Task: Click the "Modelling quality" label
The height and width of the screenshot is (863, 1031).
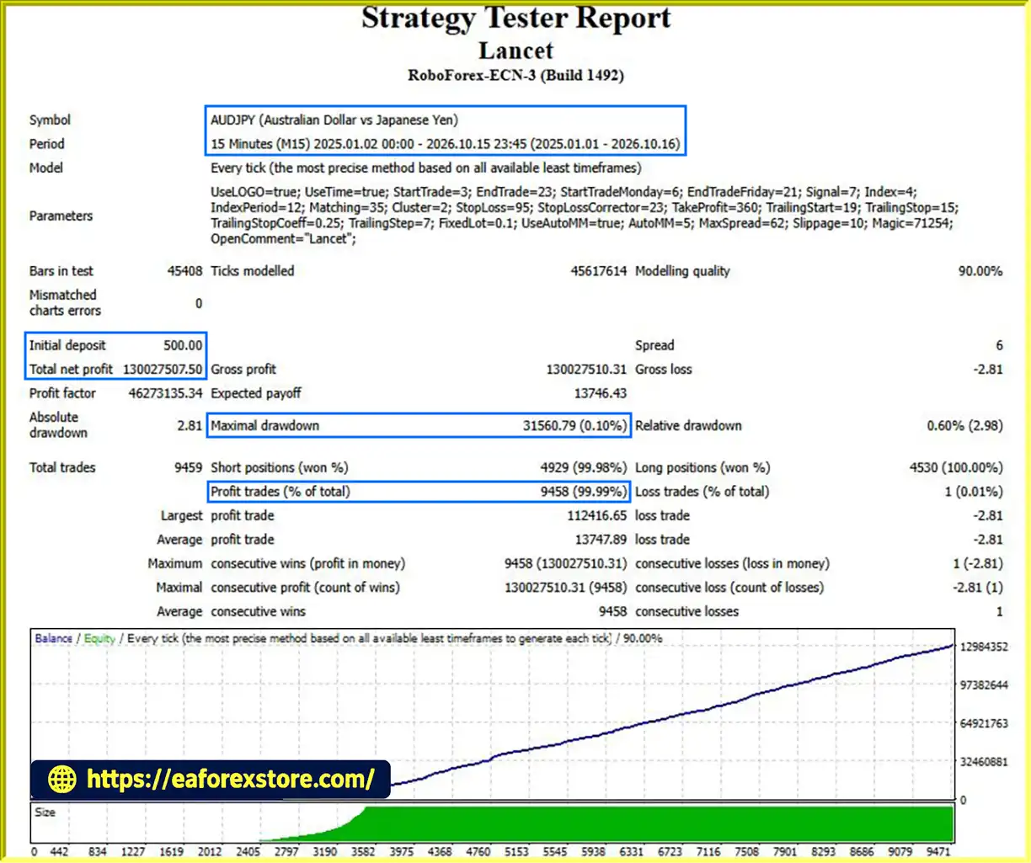Action: [x=682, y=271]
